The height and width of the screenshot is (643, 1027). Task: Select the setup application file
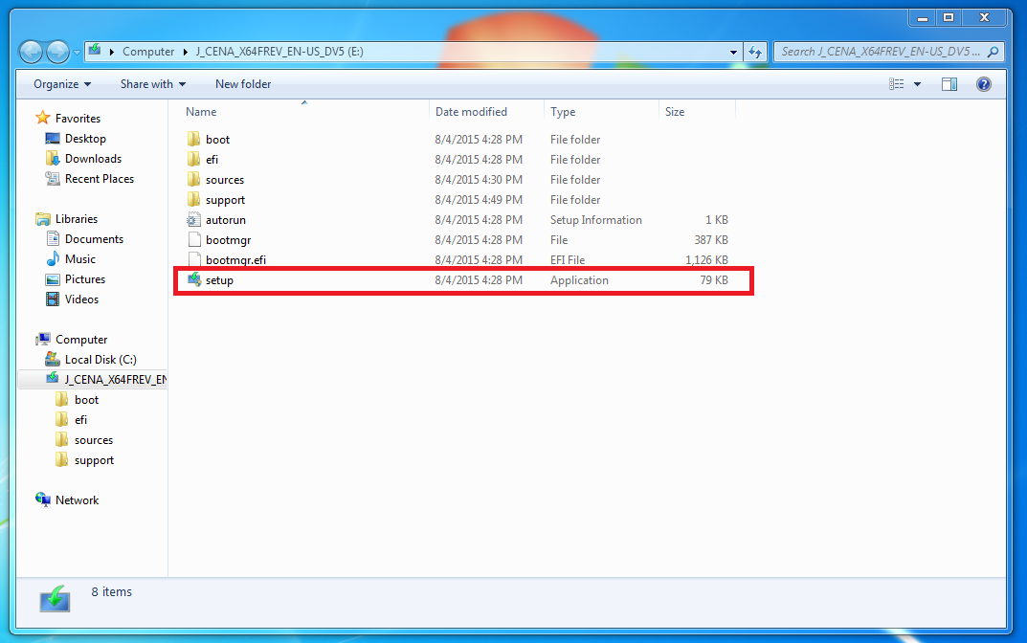(x=219, y=280)
